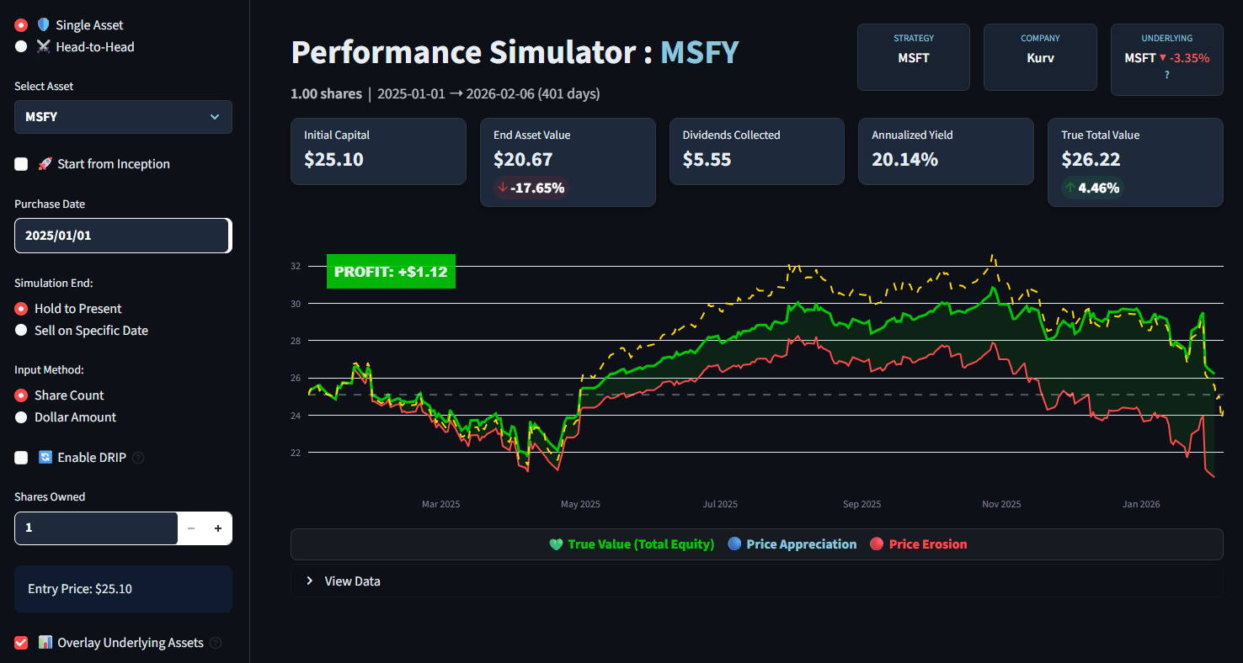Click the Price Erosion legend label
Screen dimensions: 1243x663
pos(928,544)
